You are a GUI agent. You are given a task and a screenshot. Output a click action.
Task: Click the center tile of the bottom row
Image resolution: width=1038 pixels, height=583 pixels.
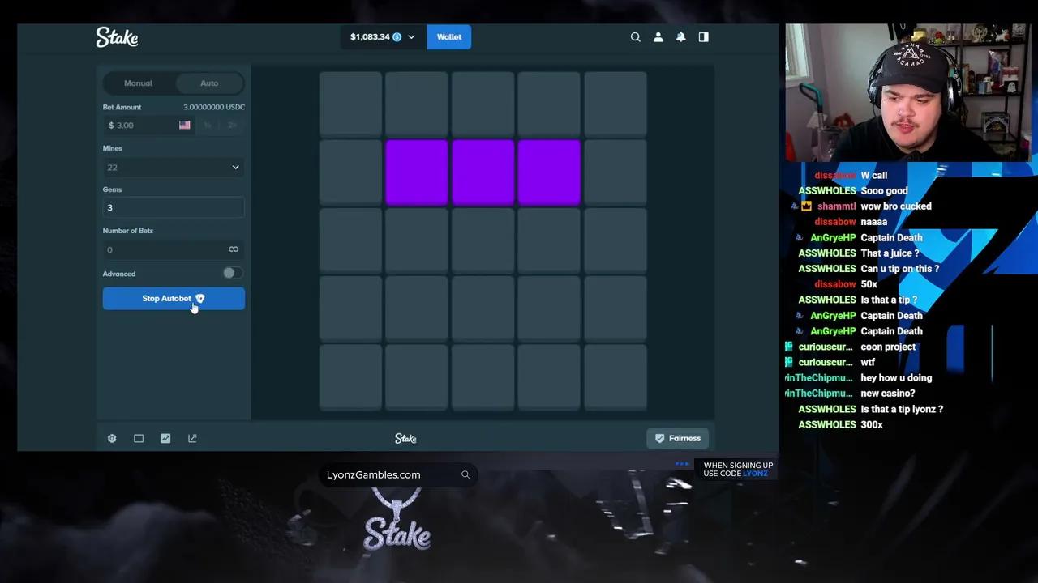[483, 377]
